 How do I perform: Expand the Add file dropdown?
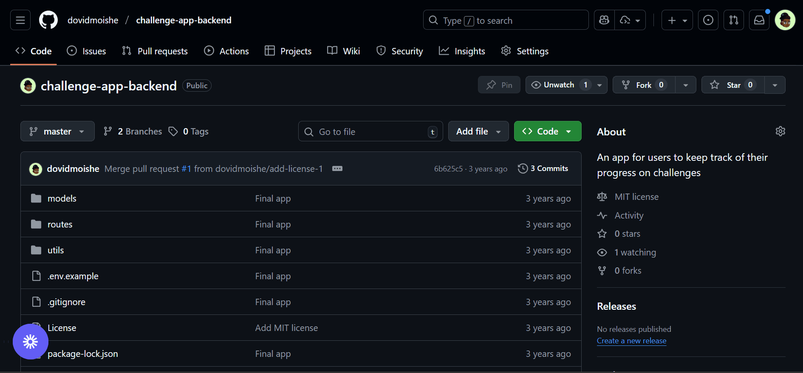pos(478,132)
